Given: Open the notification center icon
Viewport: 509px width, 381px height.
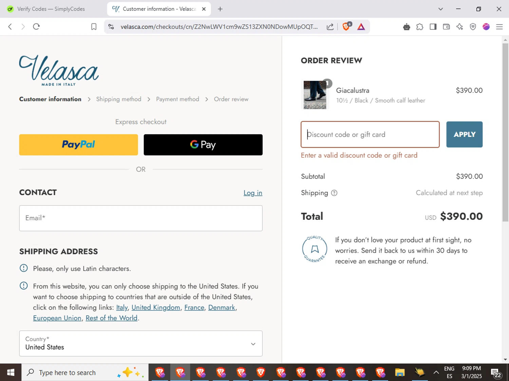Looking at the screenshot, I should pyautogui.click(x=496, y=373).
